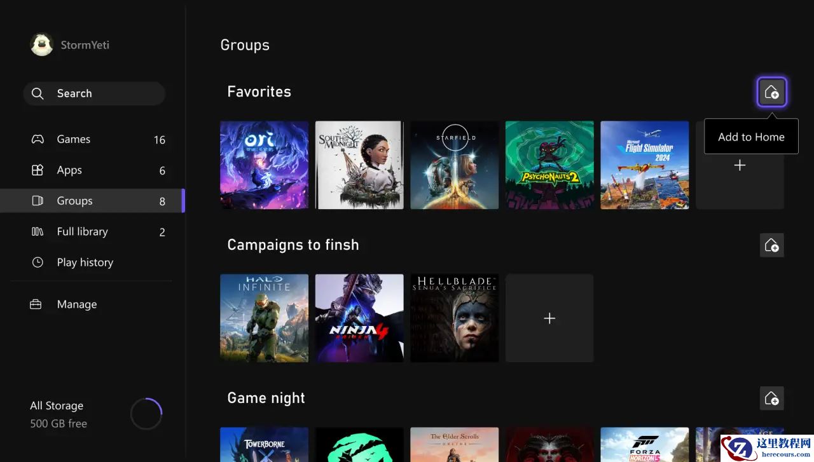
Task: Click the Favorites group heading
Action: (x=259, y=92)
